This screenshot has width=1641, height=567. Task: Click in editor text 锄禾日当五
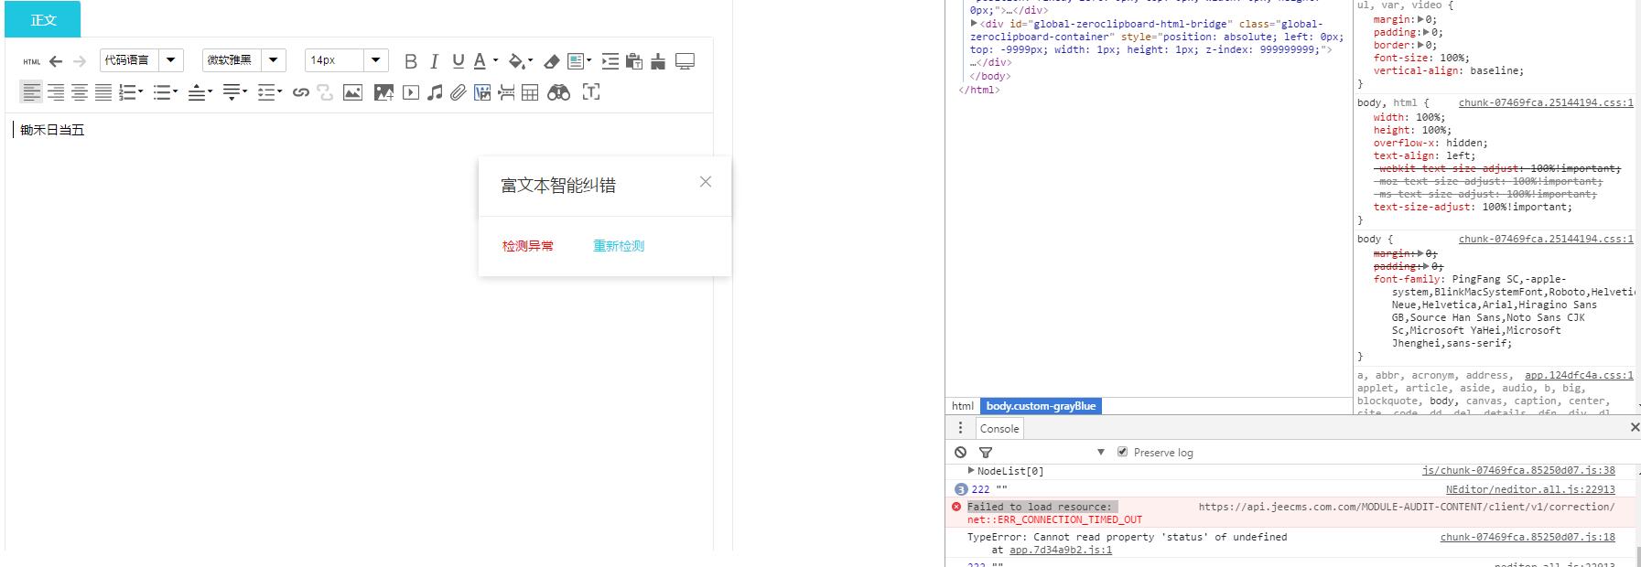tap(52, 131)
